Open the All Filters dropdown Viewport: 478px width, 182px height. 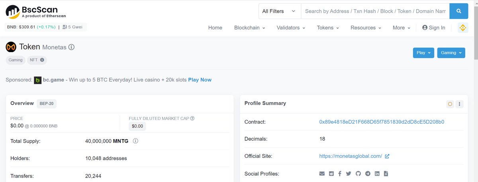(279, 11)
